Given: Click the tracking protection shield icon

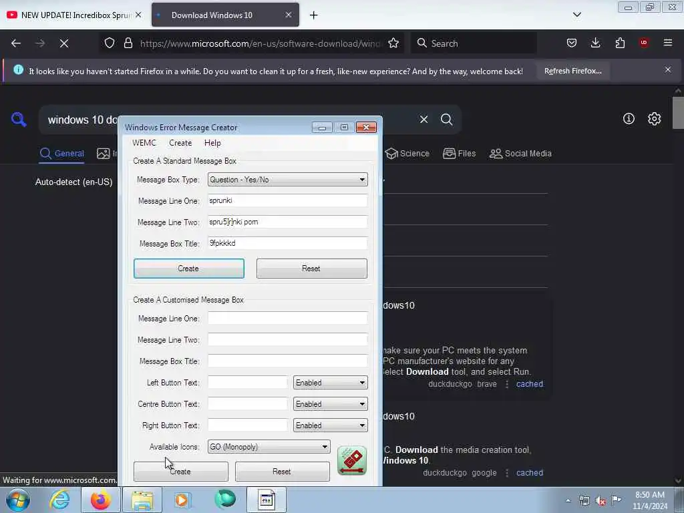Looking at the screenshot, I should 110,43.
